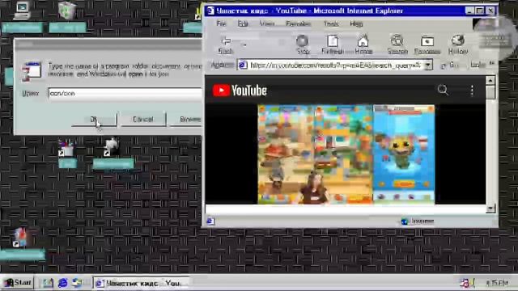Click the YouTube logo on the page
The width and height of the screenshot is (518, 291).
tap(240, 91)
